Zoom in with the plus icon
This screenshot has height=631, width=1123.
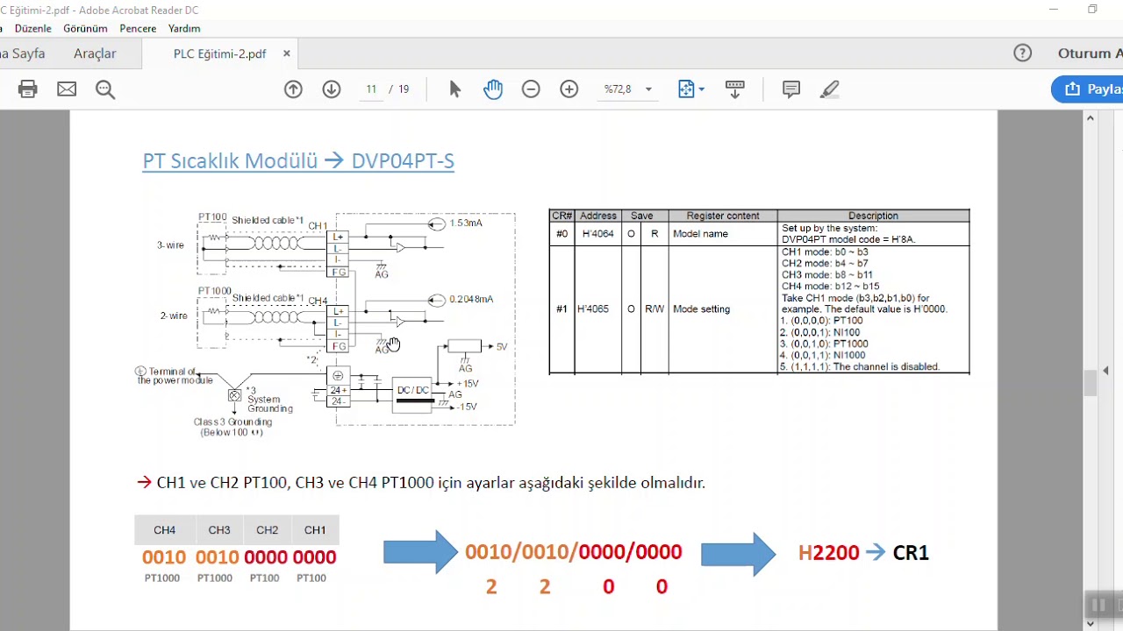[x=569, y=89]
